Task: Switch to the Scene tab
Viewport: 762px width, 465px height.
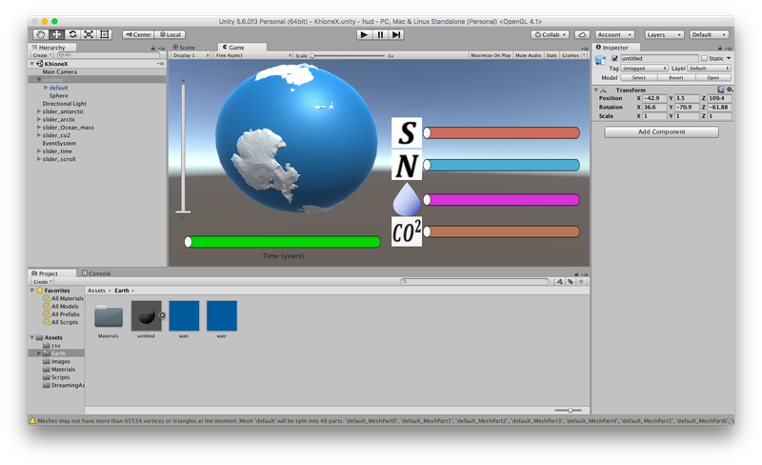Action: [x=186, y=47]
